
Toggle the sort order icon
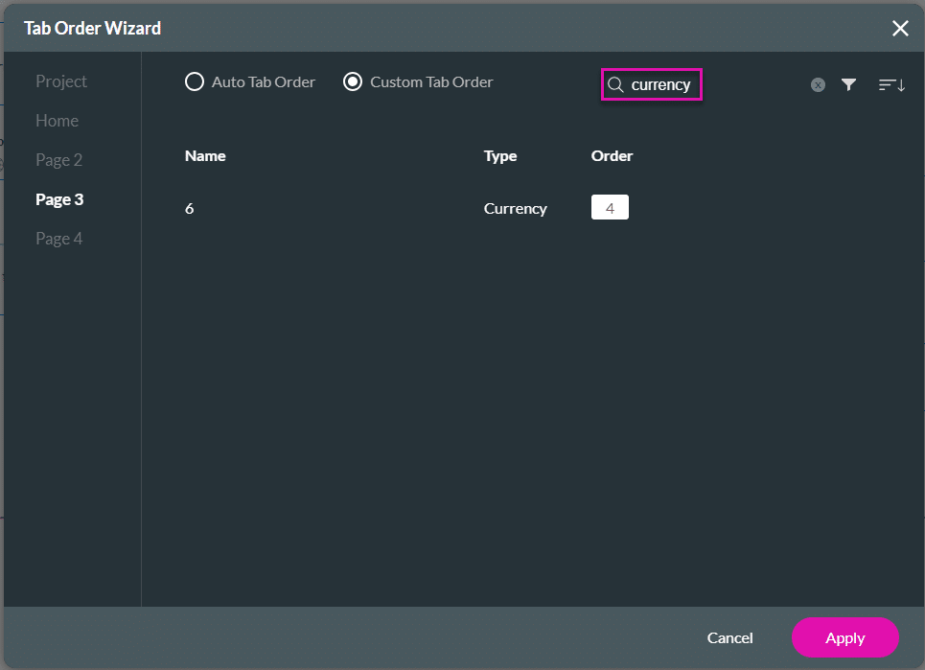[891, 84]
